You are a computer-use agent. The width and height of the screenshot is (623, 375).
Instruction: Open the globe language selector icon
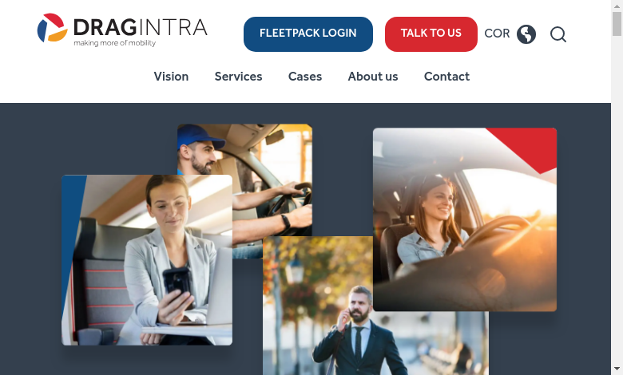coord(526,34)
